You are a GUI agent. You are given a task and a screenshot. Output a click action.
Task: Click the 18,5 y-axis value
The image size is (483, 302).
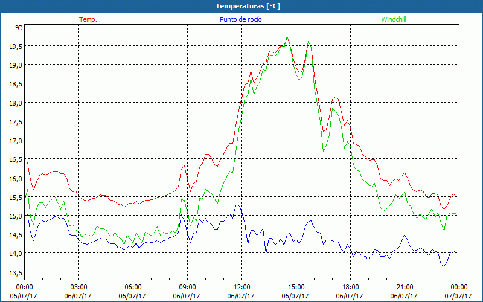16,84
